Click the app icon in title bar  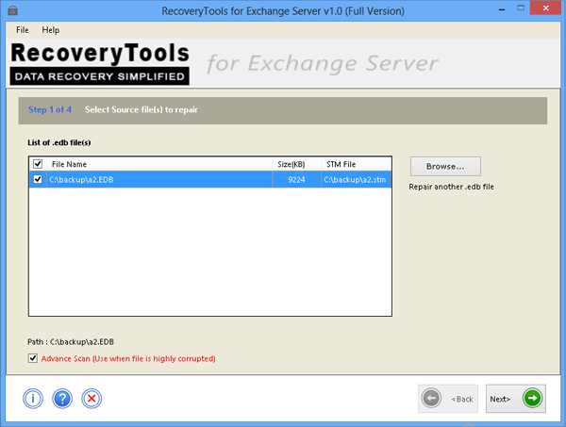(x=12, y=10)
